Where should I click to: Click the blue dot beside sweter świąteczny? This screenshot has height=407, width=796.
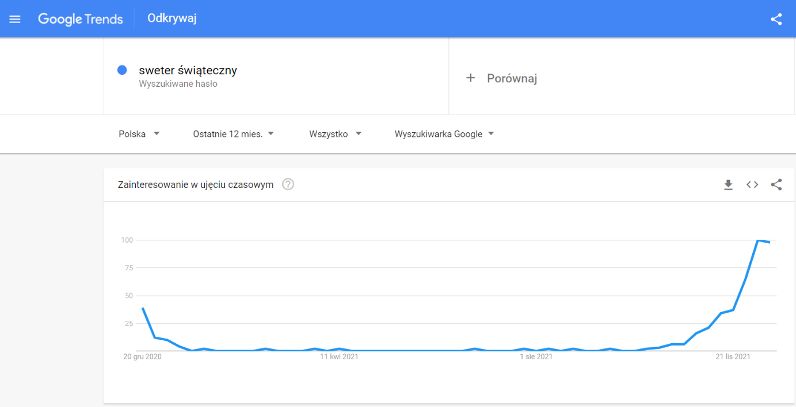pos(122,70)
